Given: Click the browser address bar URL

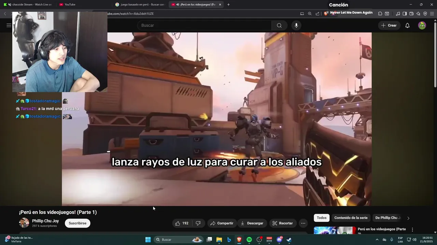Looking at the screenshot, I should click(130, 14).
